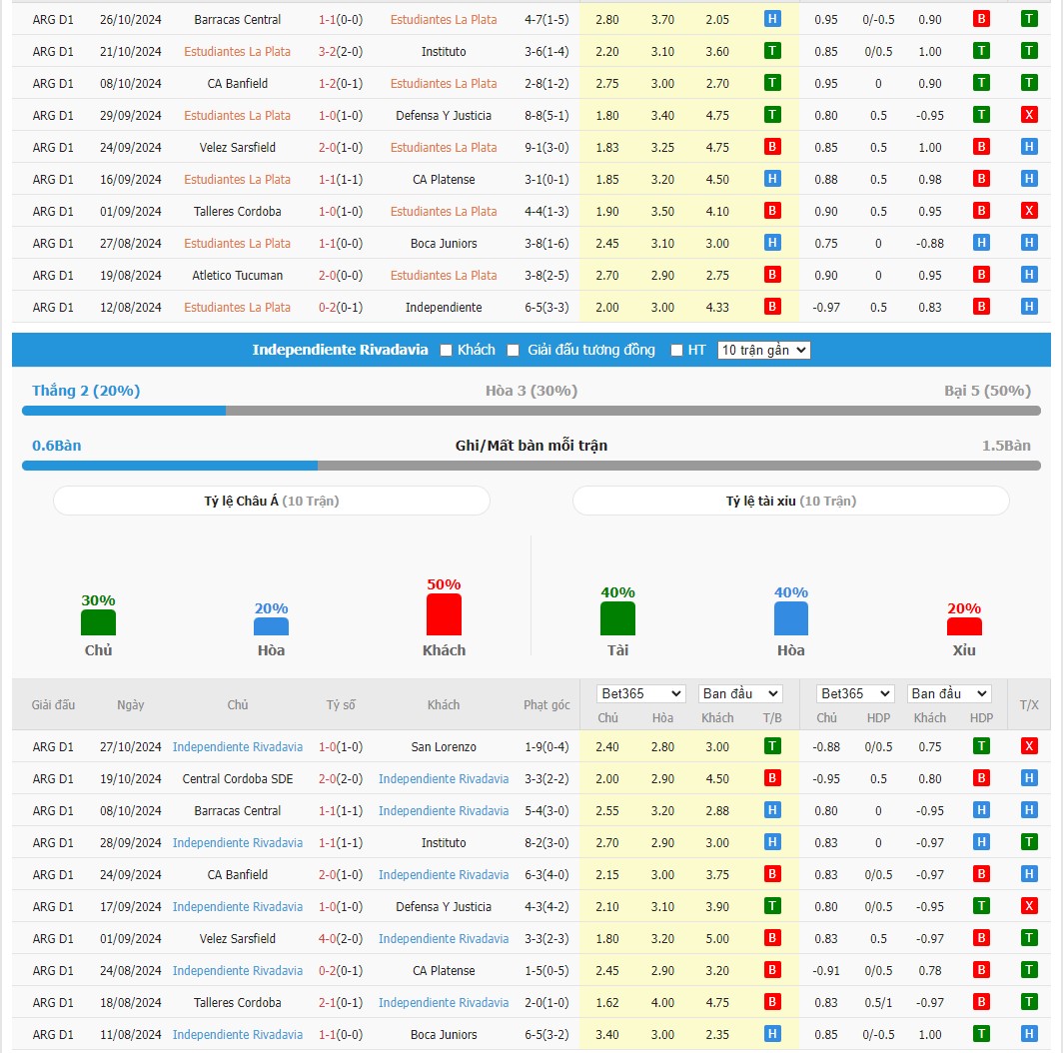Viewport: 1063px width, 1053px height.
Task: Click the 3-2(2-0) score in Estudiantes vs Instituto row
Action: 341,51
